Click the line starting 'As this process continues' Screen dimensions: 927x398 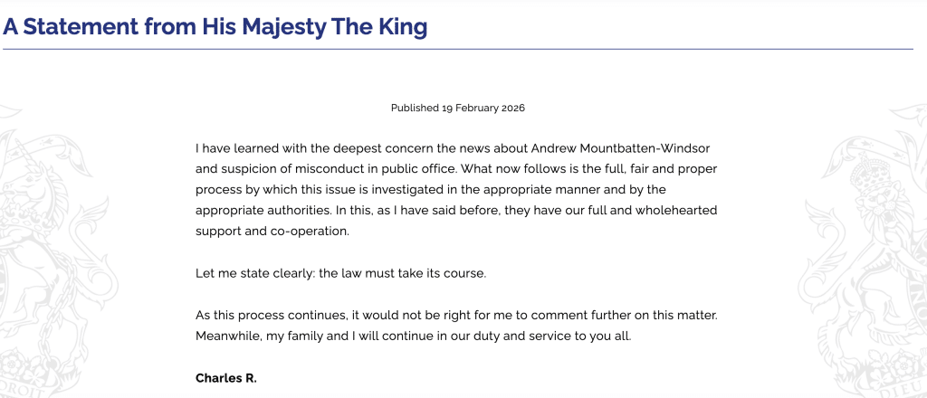click(x=456, y=315)
